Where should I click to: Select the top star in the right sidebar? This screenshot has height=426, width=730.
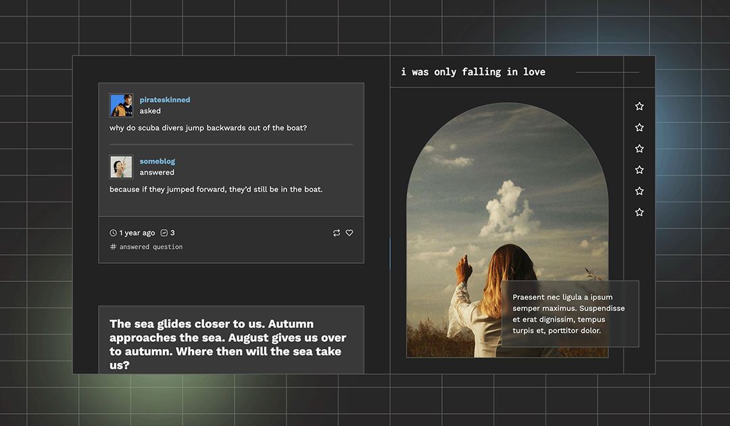639,105
